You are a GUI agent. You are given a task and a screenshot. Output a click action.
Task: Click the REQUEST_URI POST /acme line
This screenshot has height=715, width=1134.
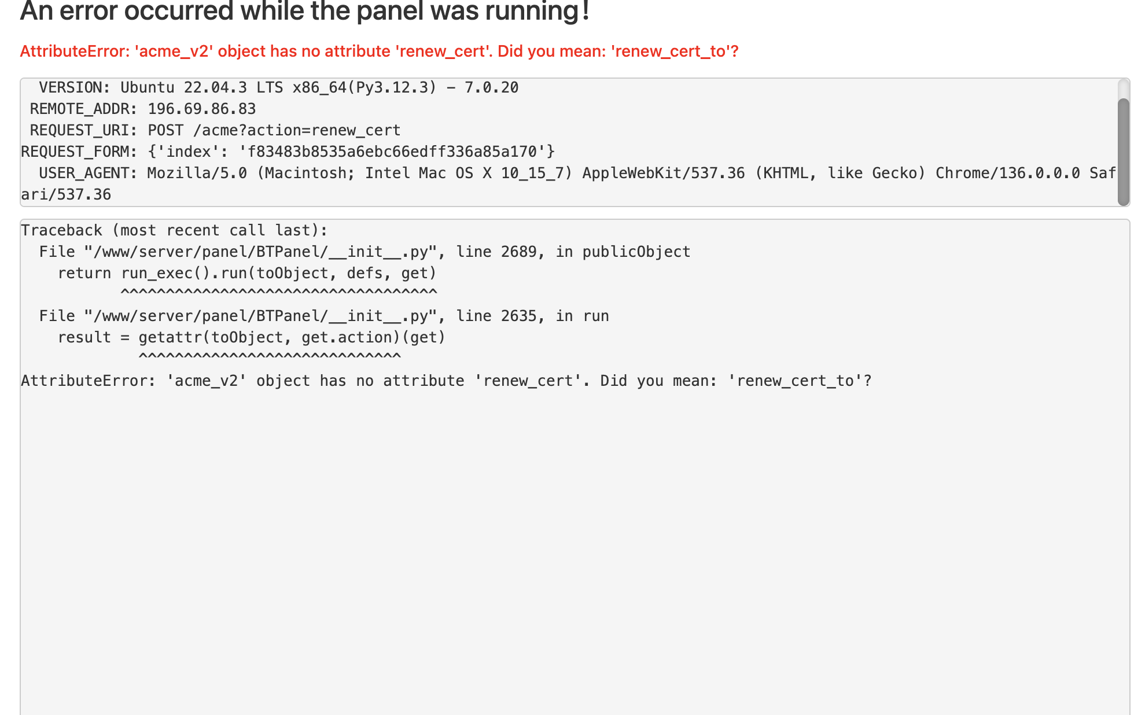215,131
